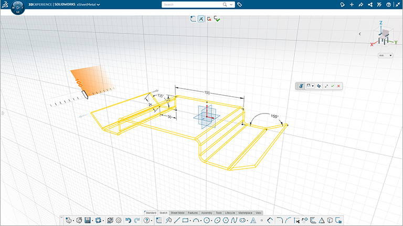The width and height of the screenshot is (403, 226).
Task: Click the 100 dimension value on sketch
Action: click(x=207, y=93)
